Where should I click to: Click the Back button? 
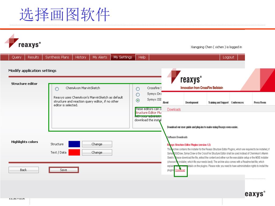24,170
